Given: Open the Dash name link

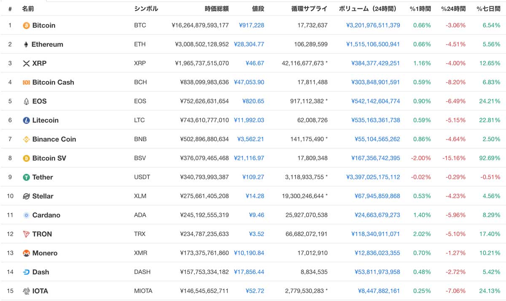Looking at the screenshot, I should (x=40, y=272).
